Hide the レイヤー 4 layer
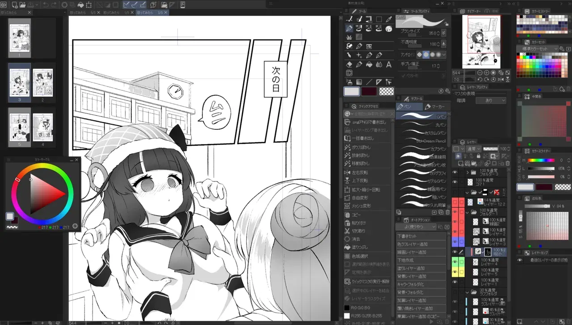The image size is (572, 325). 455,262
